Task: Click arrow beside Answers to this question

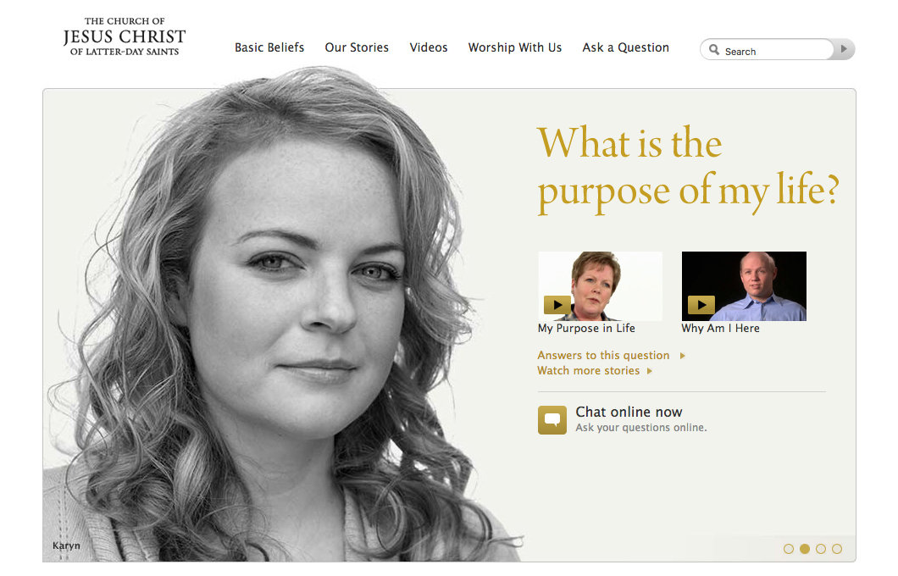Action: (x=682, y=356)
